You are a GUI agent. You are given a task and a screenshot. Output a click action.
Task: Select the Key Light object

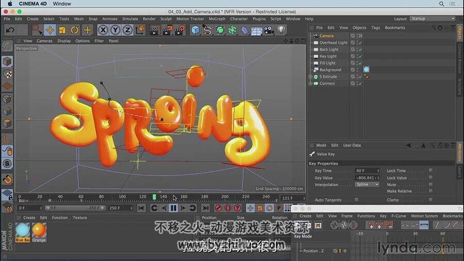(x=328, y=56)
